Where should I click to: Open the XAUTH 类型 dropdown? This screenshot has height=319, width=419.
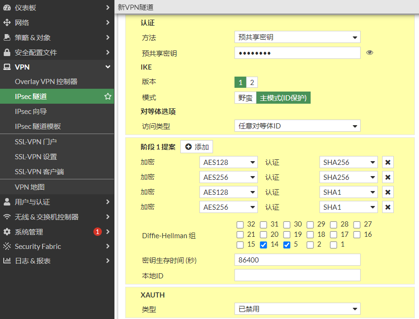tap(297, 309)
